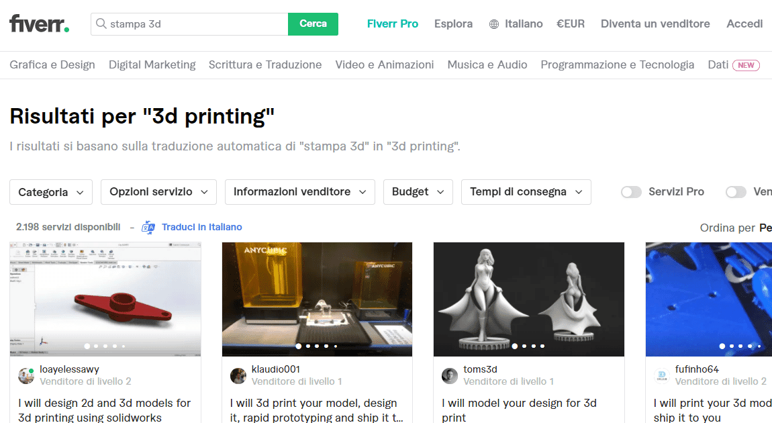Open the Dati NEW category

click(x=734, y=65)
